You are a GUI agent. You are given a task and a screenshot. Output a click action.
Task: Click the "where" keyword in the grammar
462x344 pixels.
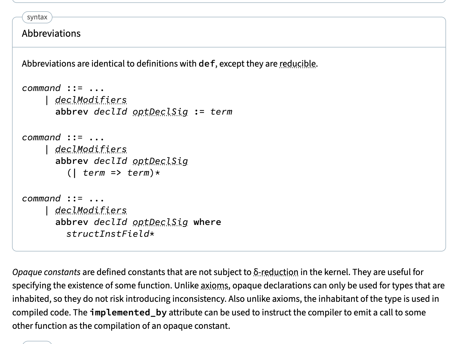click(207, 222)
